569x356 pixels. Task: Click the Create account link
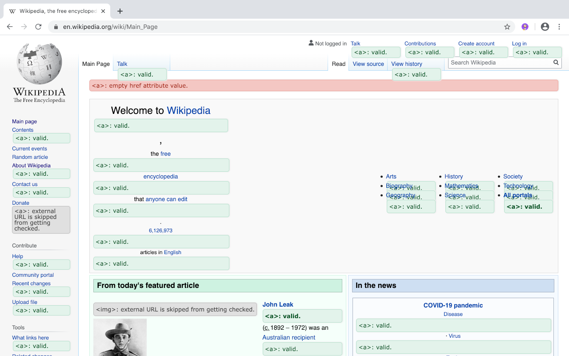(476, 44)
